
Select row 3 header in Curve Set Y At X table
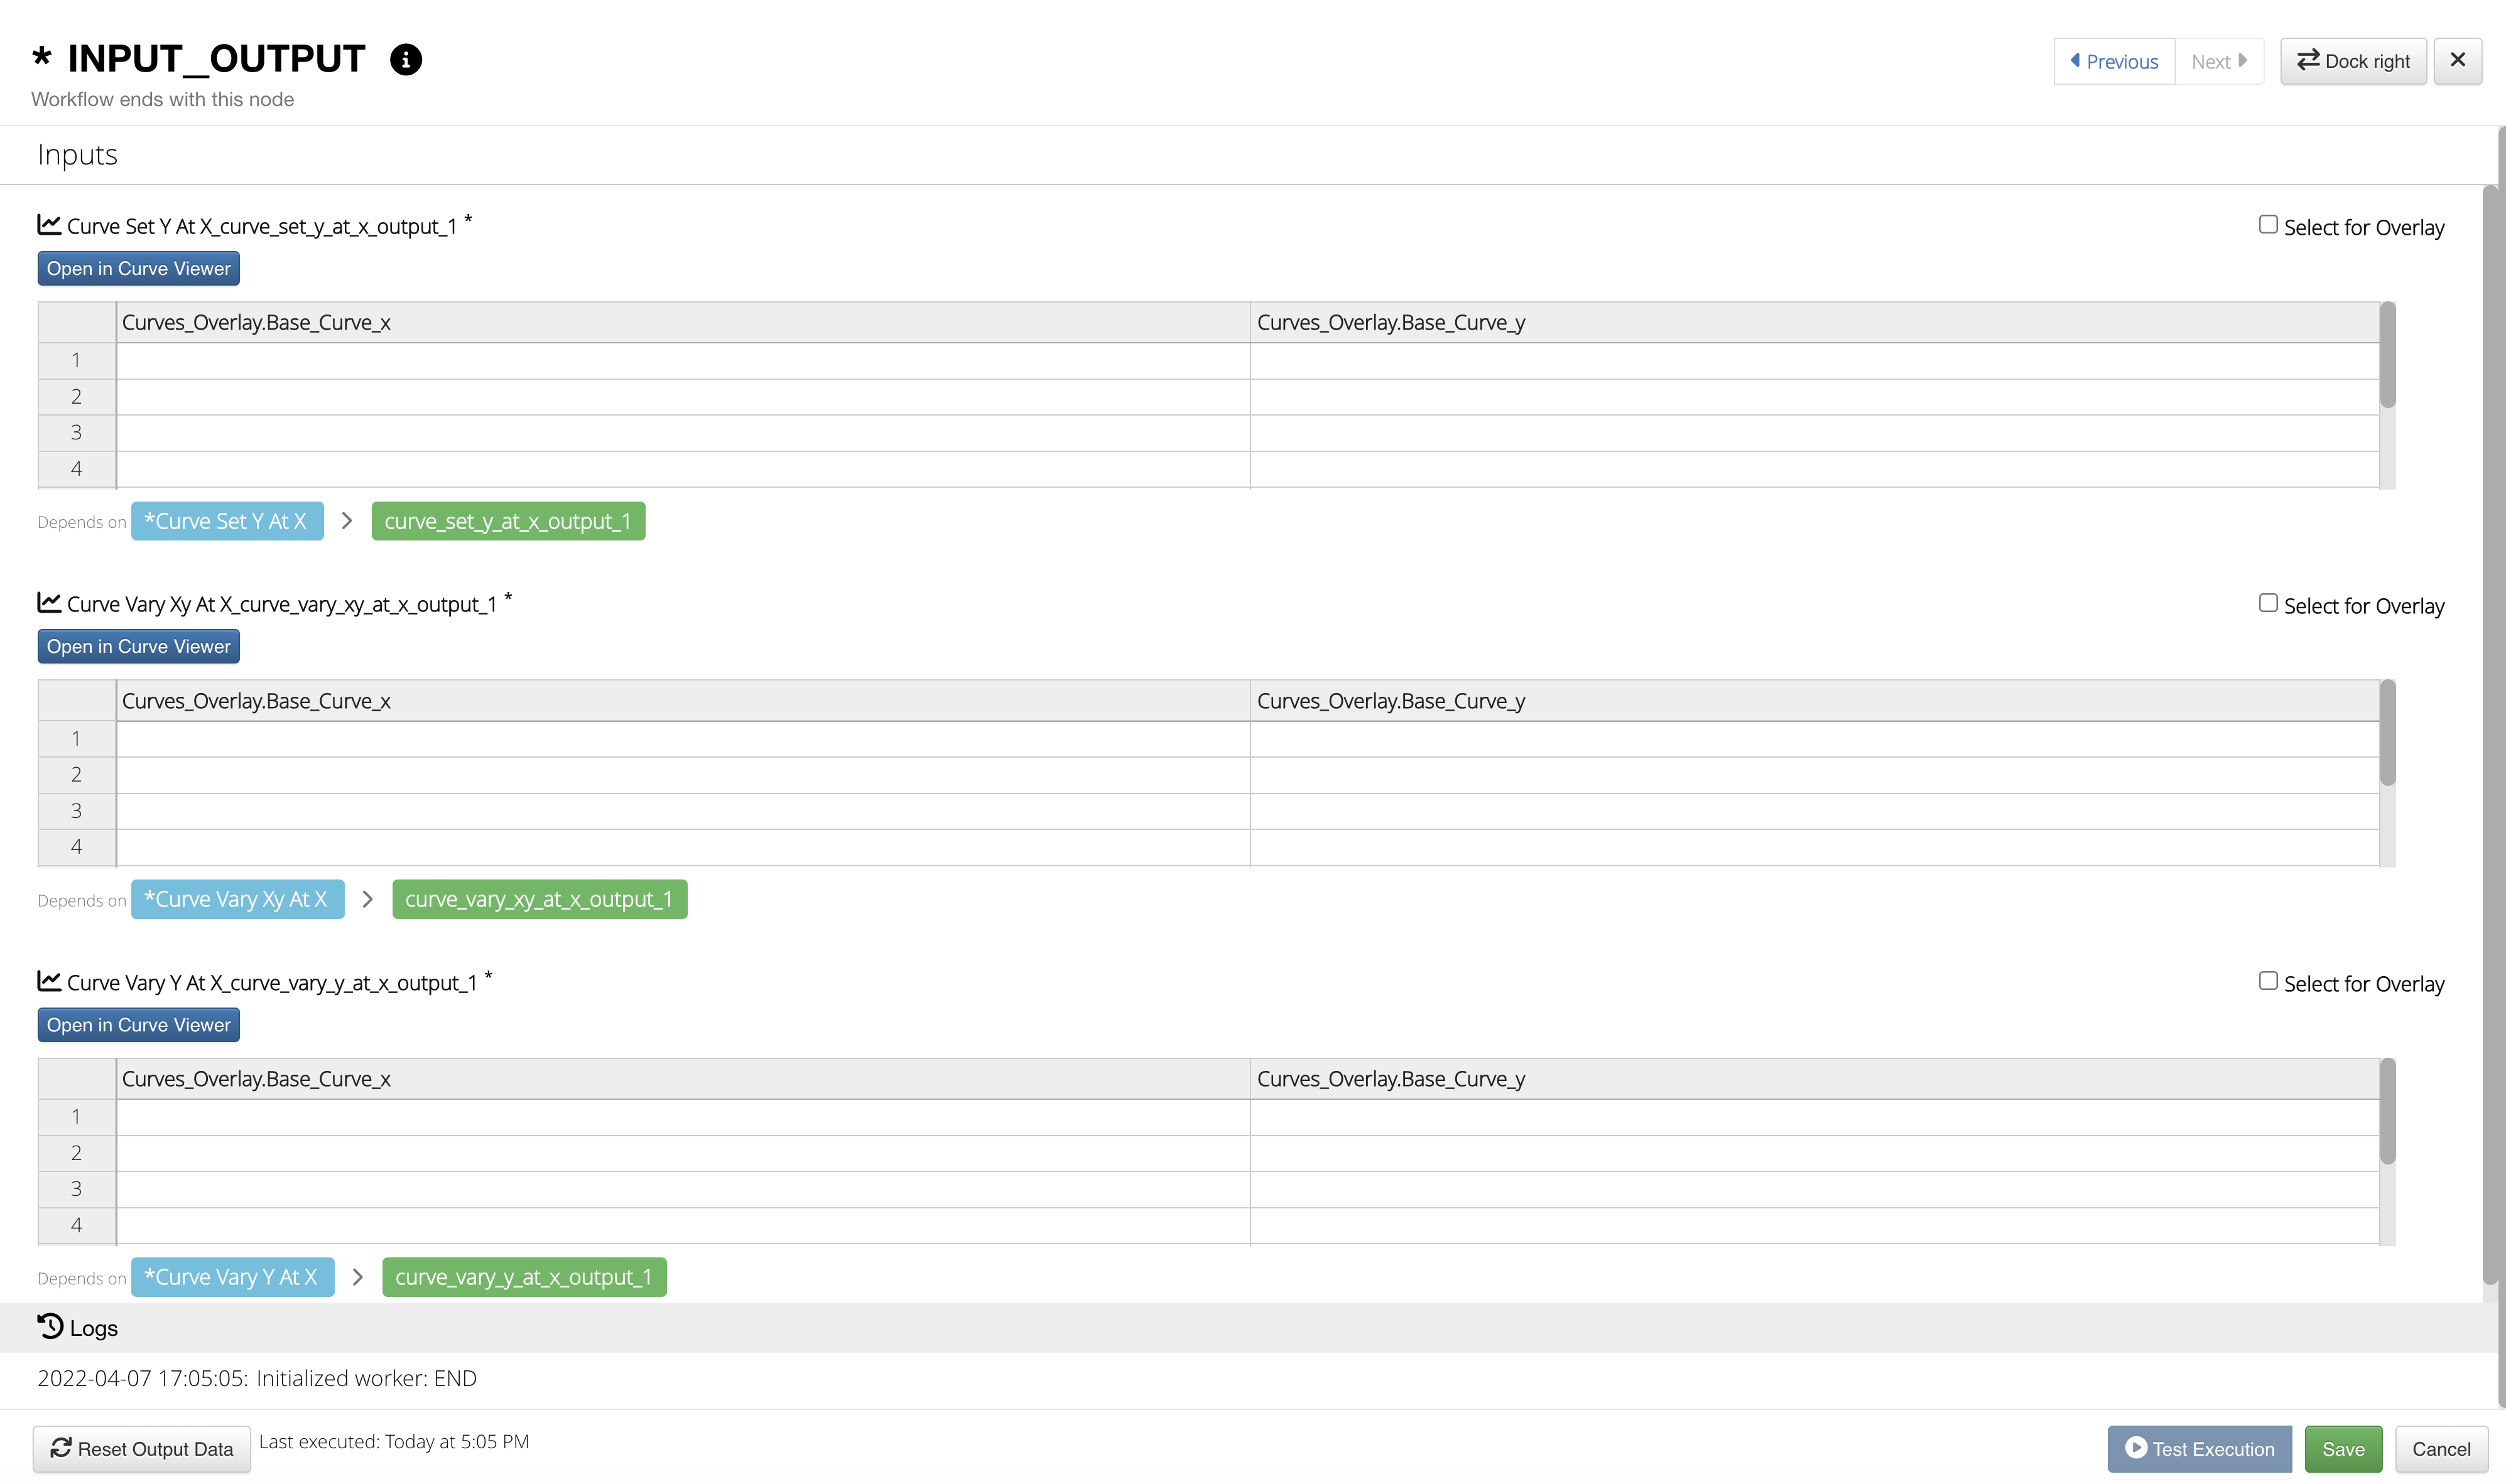point(77,433)
